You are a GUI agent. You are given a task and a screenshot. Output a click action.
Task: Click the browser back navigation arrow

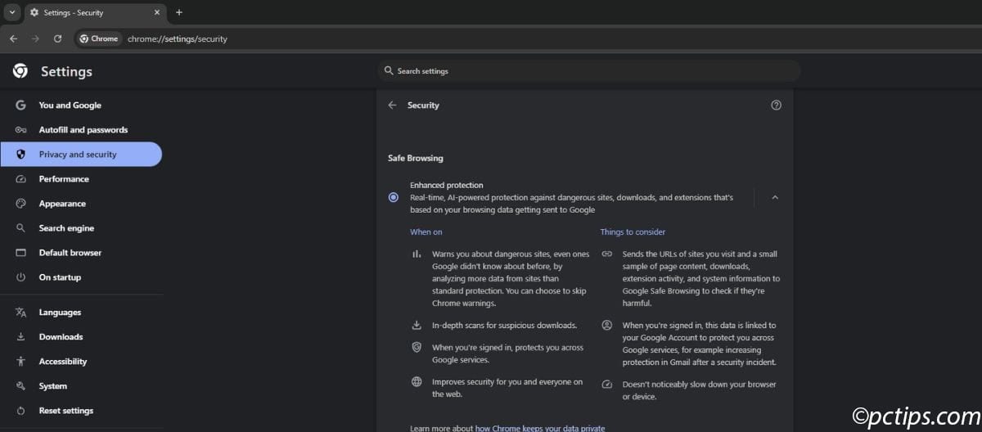[13, 38]
